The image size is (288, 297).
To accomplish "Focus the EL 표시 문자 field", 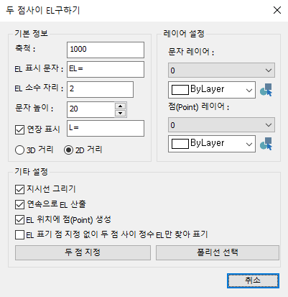I will tap(106, 70).
